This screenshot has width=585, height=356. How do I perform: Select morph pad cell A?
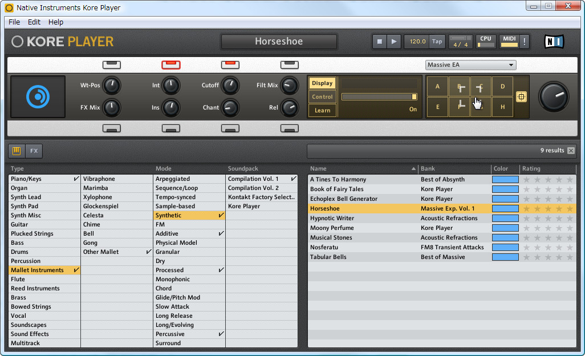[438, 87]
